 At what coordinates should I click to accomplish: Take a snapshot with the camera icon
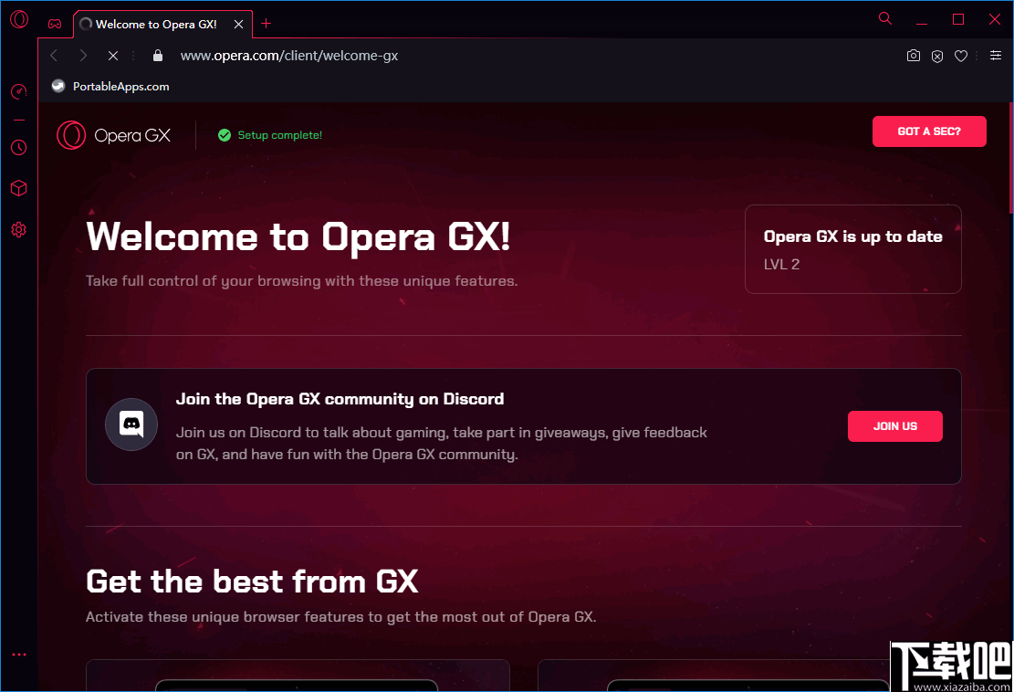point(914,56)
